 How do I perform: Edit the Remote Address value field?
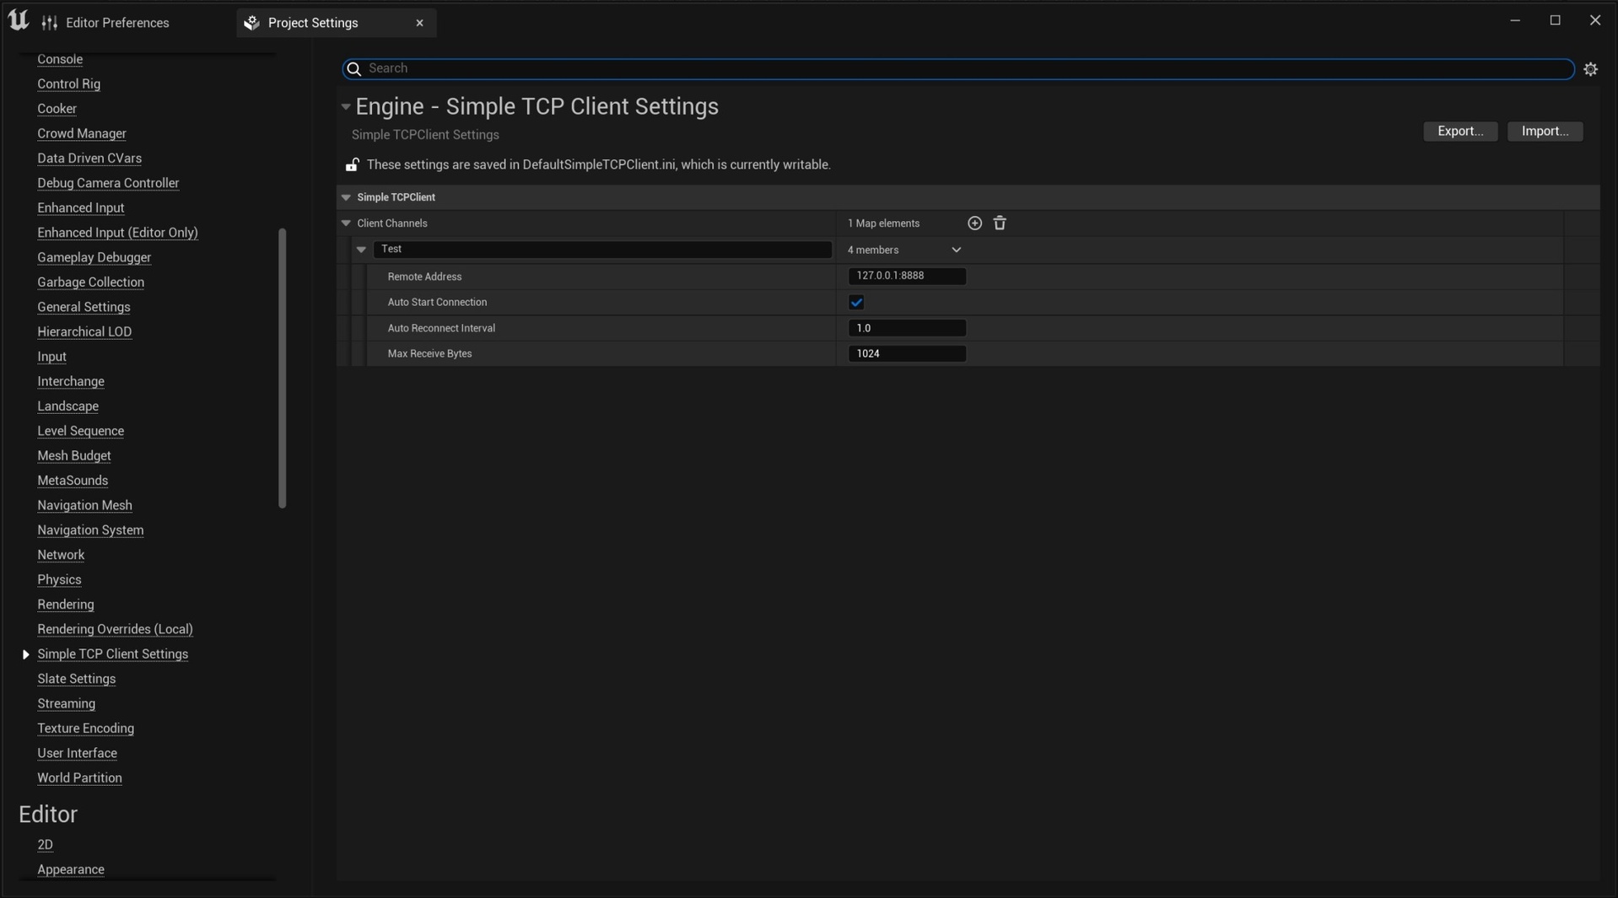click(907, 276)
